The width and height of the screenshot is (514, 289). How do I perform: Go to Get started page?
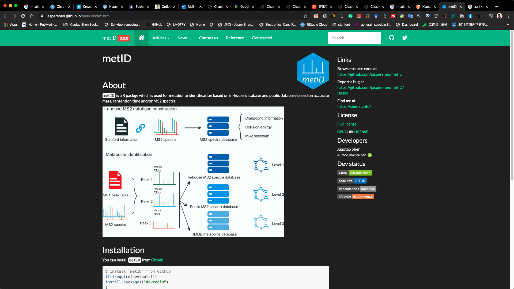pyautogui.click(x=262, y=38)
